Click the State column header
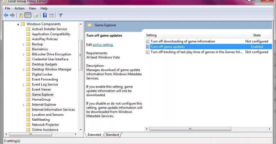 257,35
